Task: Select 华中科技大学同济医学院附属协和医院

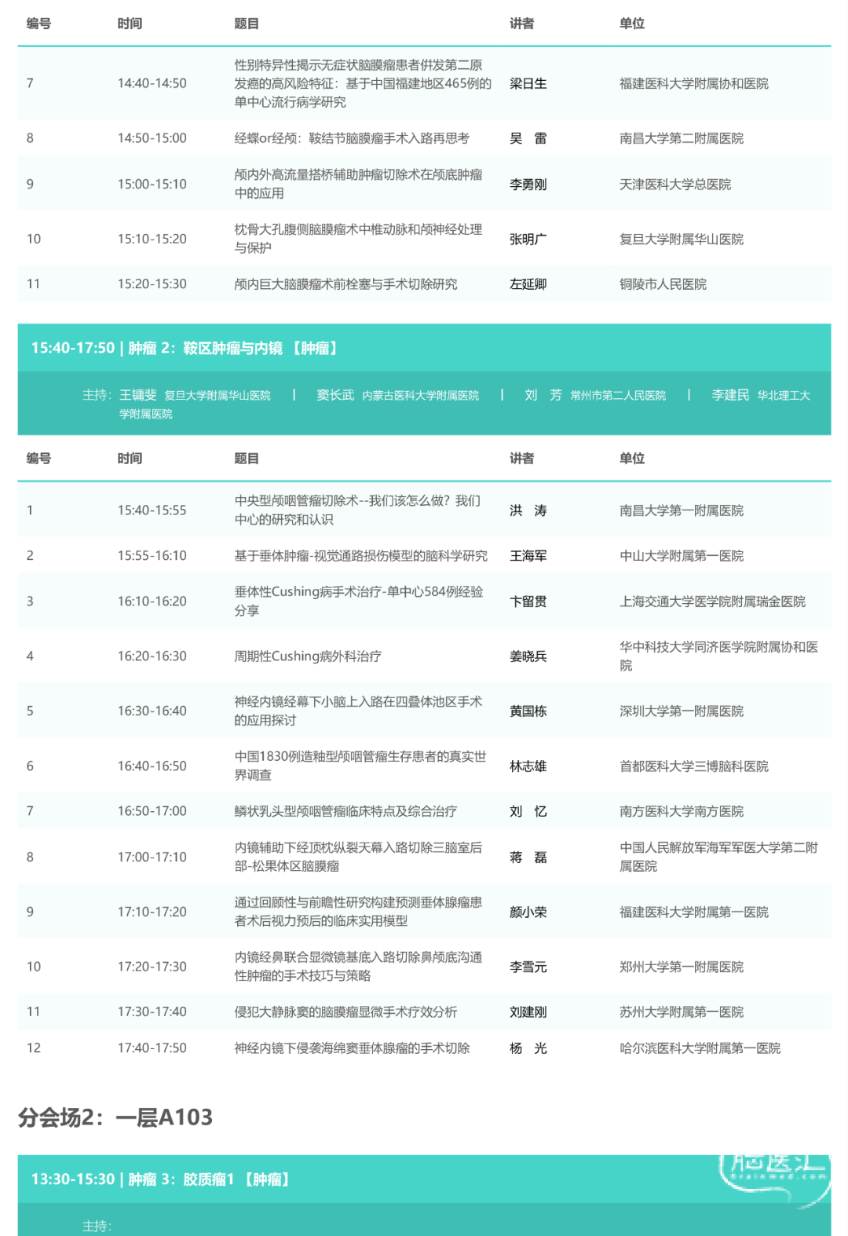Action: click(718, 656)
